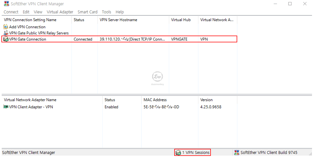The height and width of the screenshot is (157, 314).
Task: Click the VPN Client Adapter network card icon
Action: (x=6, y=107)
